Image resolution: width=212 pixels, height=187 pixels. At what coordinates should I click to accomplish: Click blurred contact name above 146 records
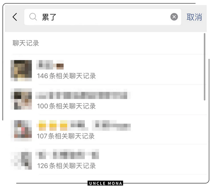point(50,65)
